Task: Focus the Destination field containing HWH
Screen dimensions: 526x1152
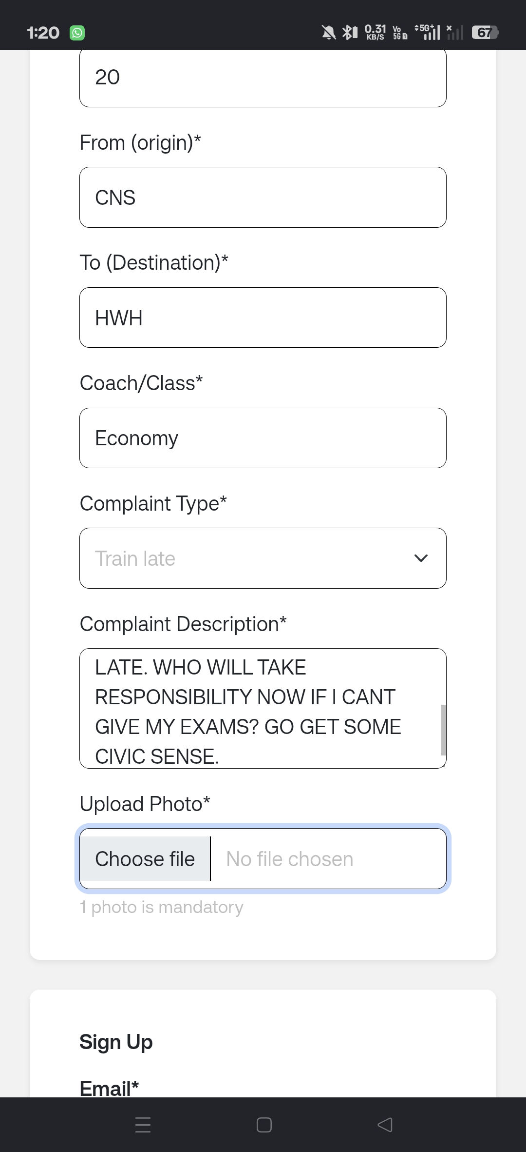Action: tap(263, 318)
